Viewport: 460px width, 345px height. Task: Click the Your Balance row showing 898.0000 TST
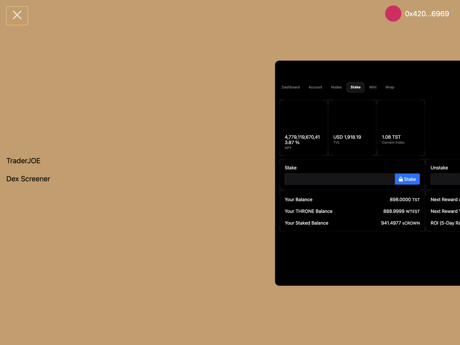(352, 199)
